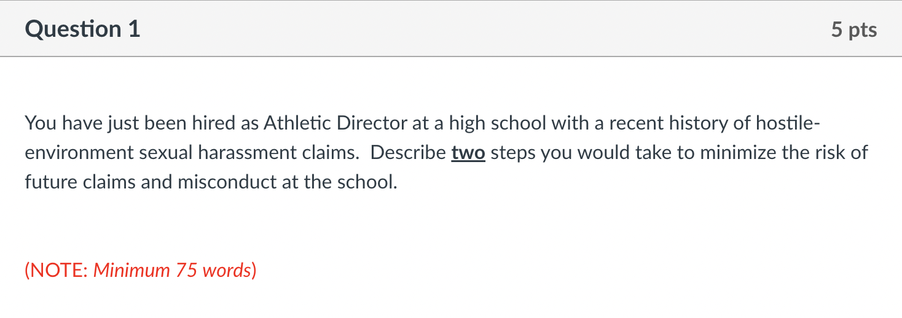902x318 pixels.
Task: Click the word "environment" starting line two
Action: point(79,153)
